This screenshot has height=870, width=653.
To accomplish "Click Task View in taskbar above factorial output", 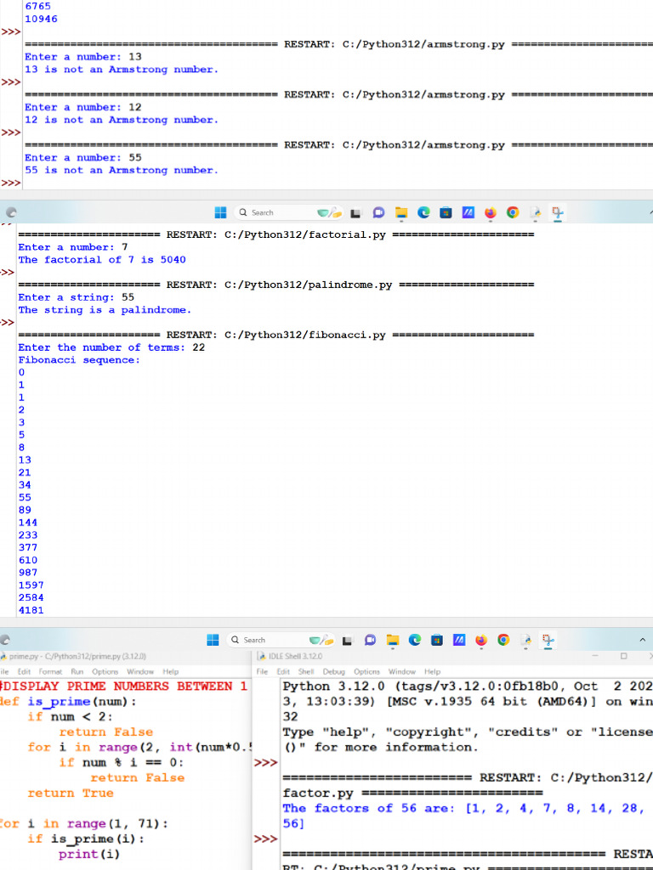I will [355, 212].
